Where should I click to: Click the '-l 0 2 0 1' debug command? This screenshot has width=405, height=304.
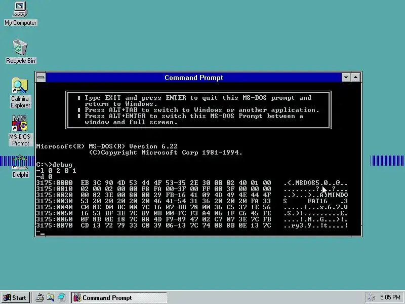[56, 171]
